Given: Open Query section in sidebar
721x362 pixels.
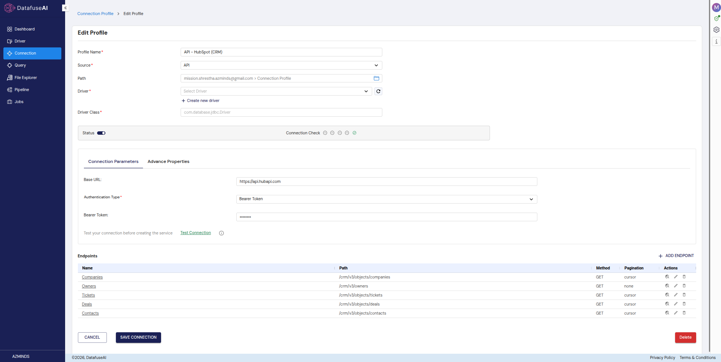Looking at the screenshot, I should click(x=32, y=65).
